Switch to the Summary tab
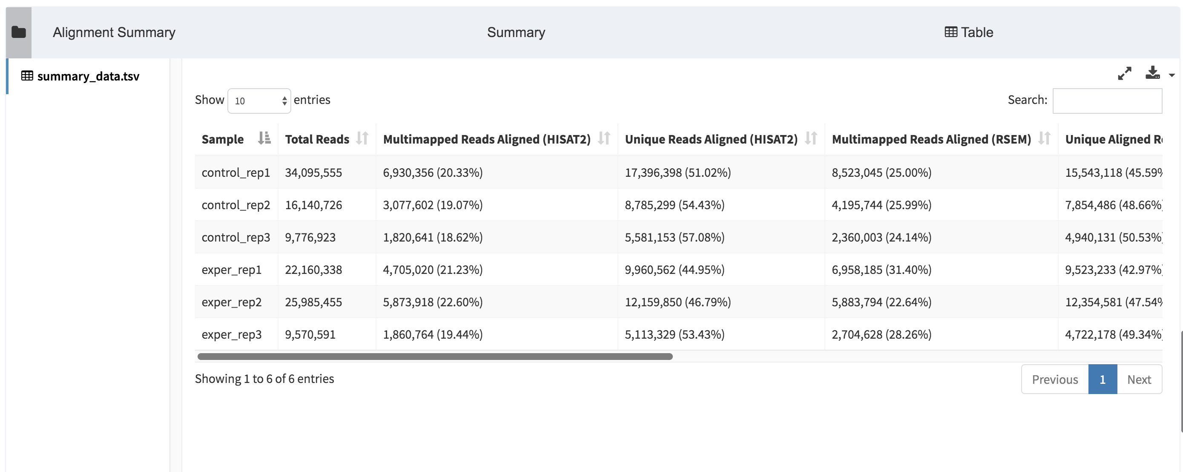 coord(516,32)
